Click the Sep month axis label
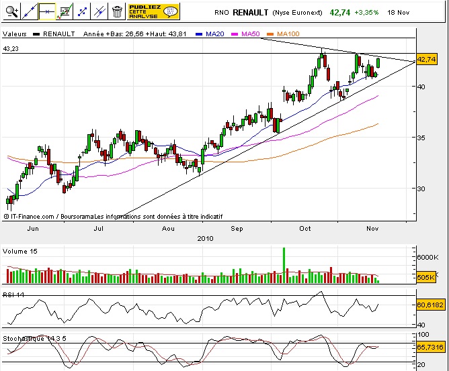 click(x=237, y=229)
